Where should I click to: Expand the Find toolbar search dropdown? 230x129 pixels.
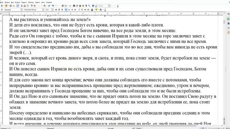(109, 6)
